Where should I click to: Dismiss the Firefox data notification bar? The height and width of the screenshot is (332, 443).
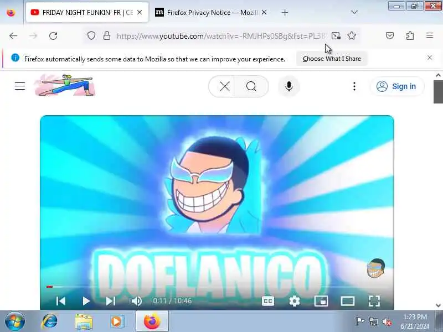coord(430,58)
